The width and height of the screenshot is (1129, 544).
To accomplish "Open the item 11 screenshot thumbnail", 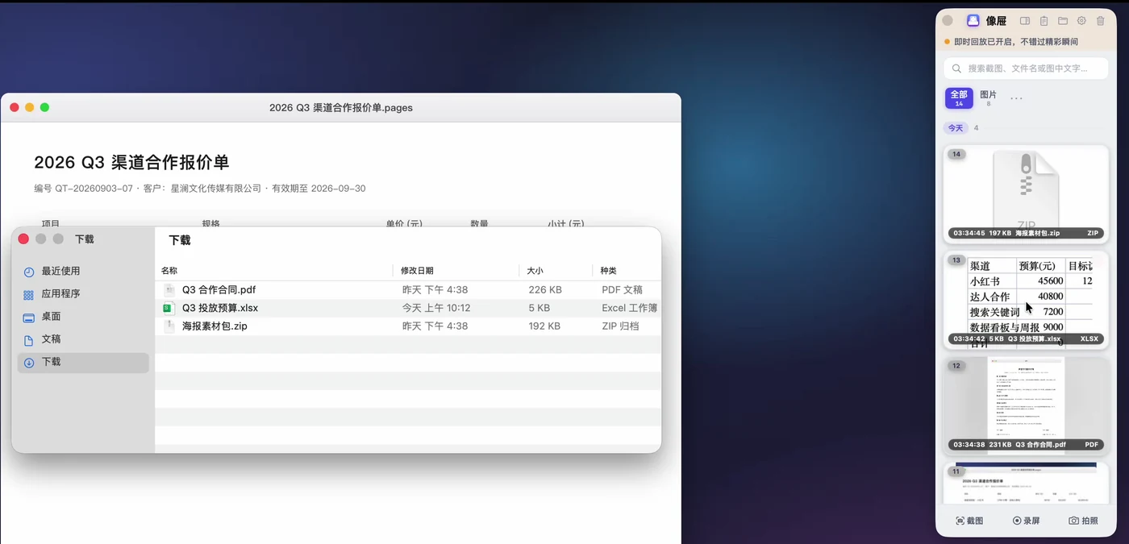I will coord(1026,484).
